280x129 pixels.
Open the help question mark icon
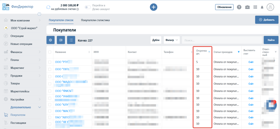[x=239, y=7]
